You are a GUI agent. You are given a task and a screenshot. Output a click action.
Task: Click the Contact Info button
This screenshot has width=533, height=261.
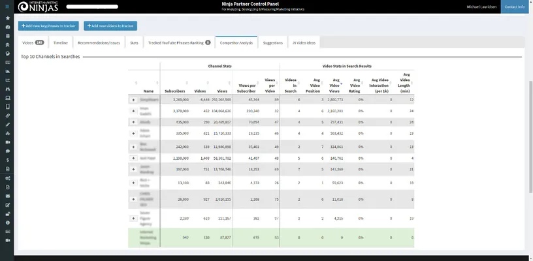tap(514, 7)
